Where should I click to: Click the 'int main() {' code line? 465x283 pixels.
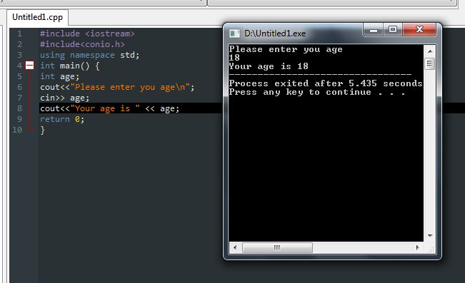pyautogui.click(x=70, y=66)
